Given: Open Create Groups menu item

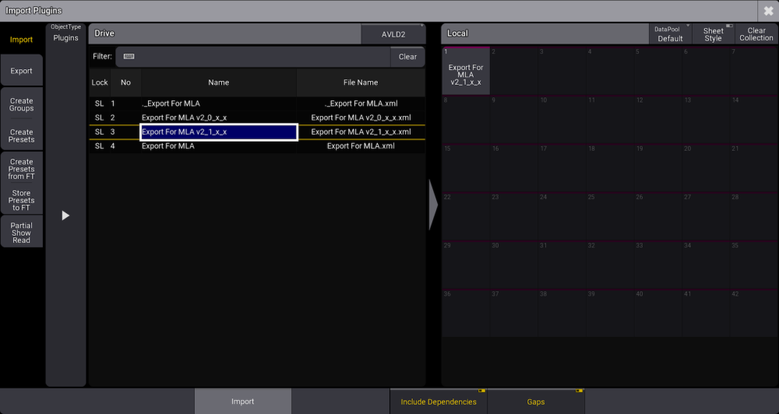Looking at the screenshot, I should 21,104.
